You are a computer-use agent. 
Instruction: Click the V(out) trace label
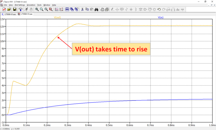[57, 17]
